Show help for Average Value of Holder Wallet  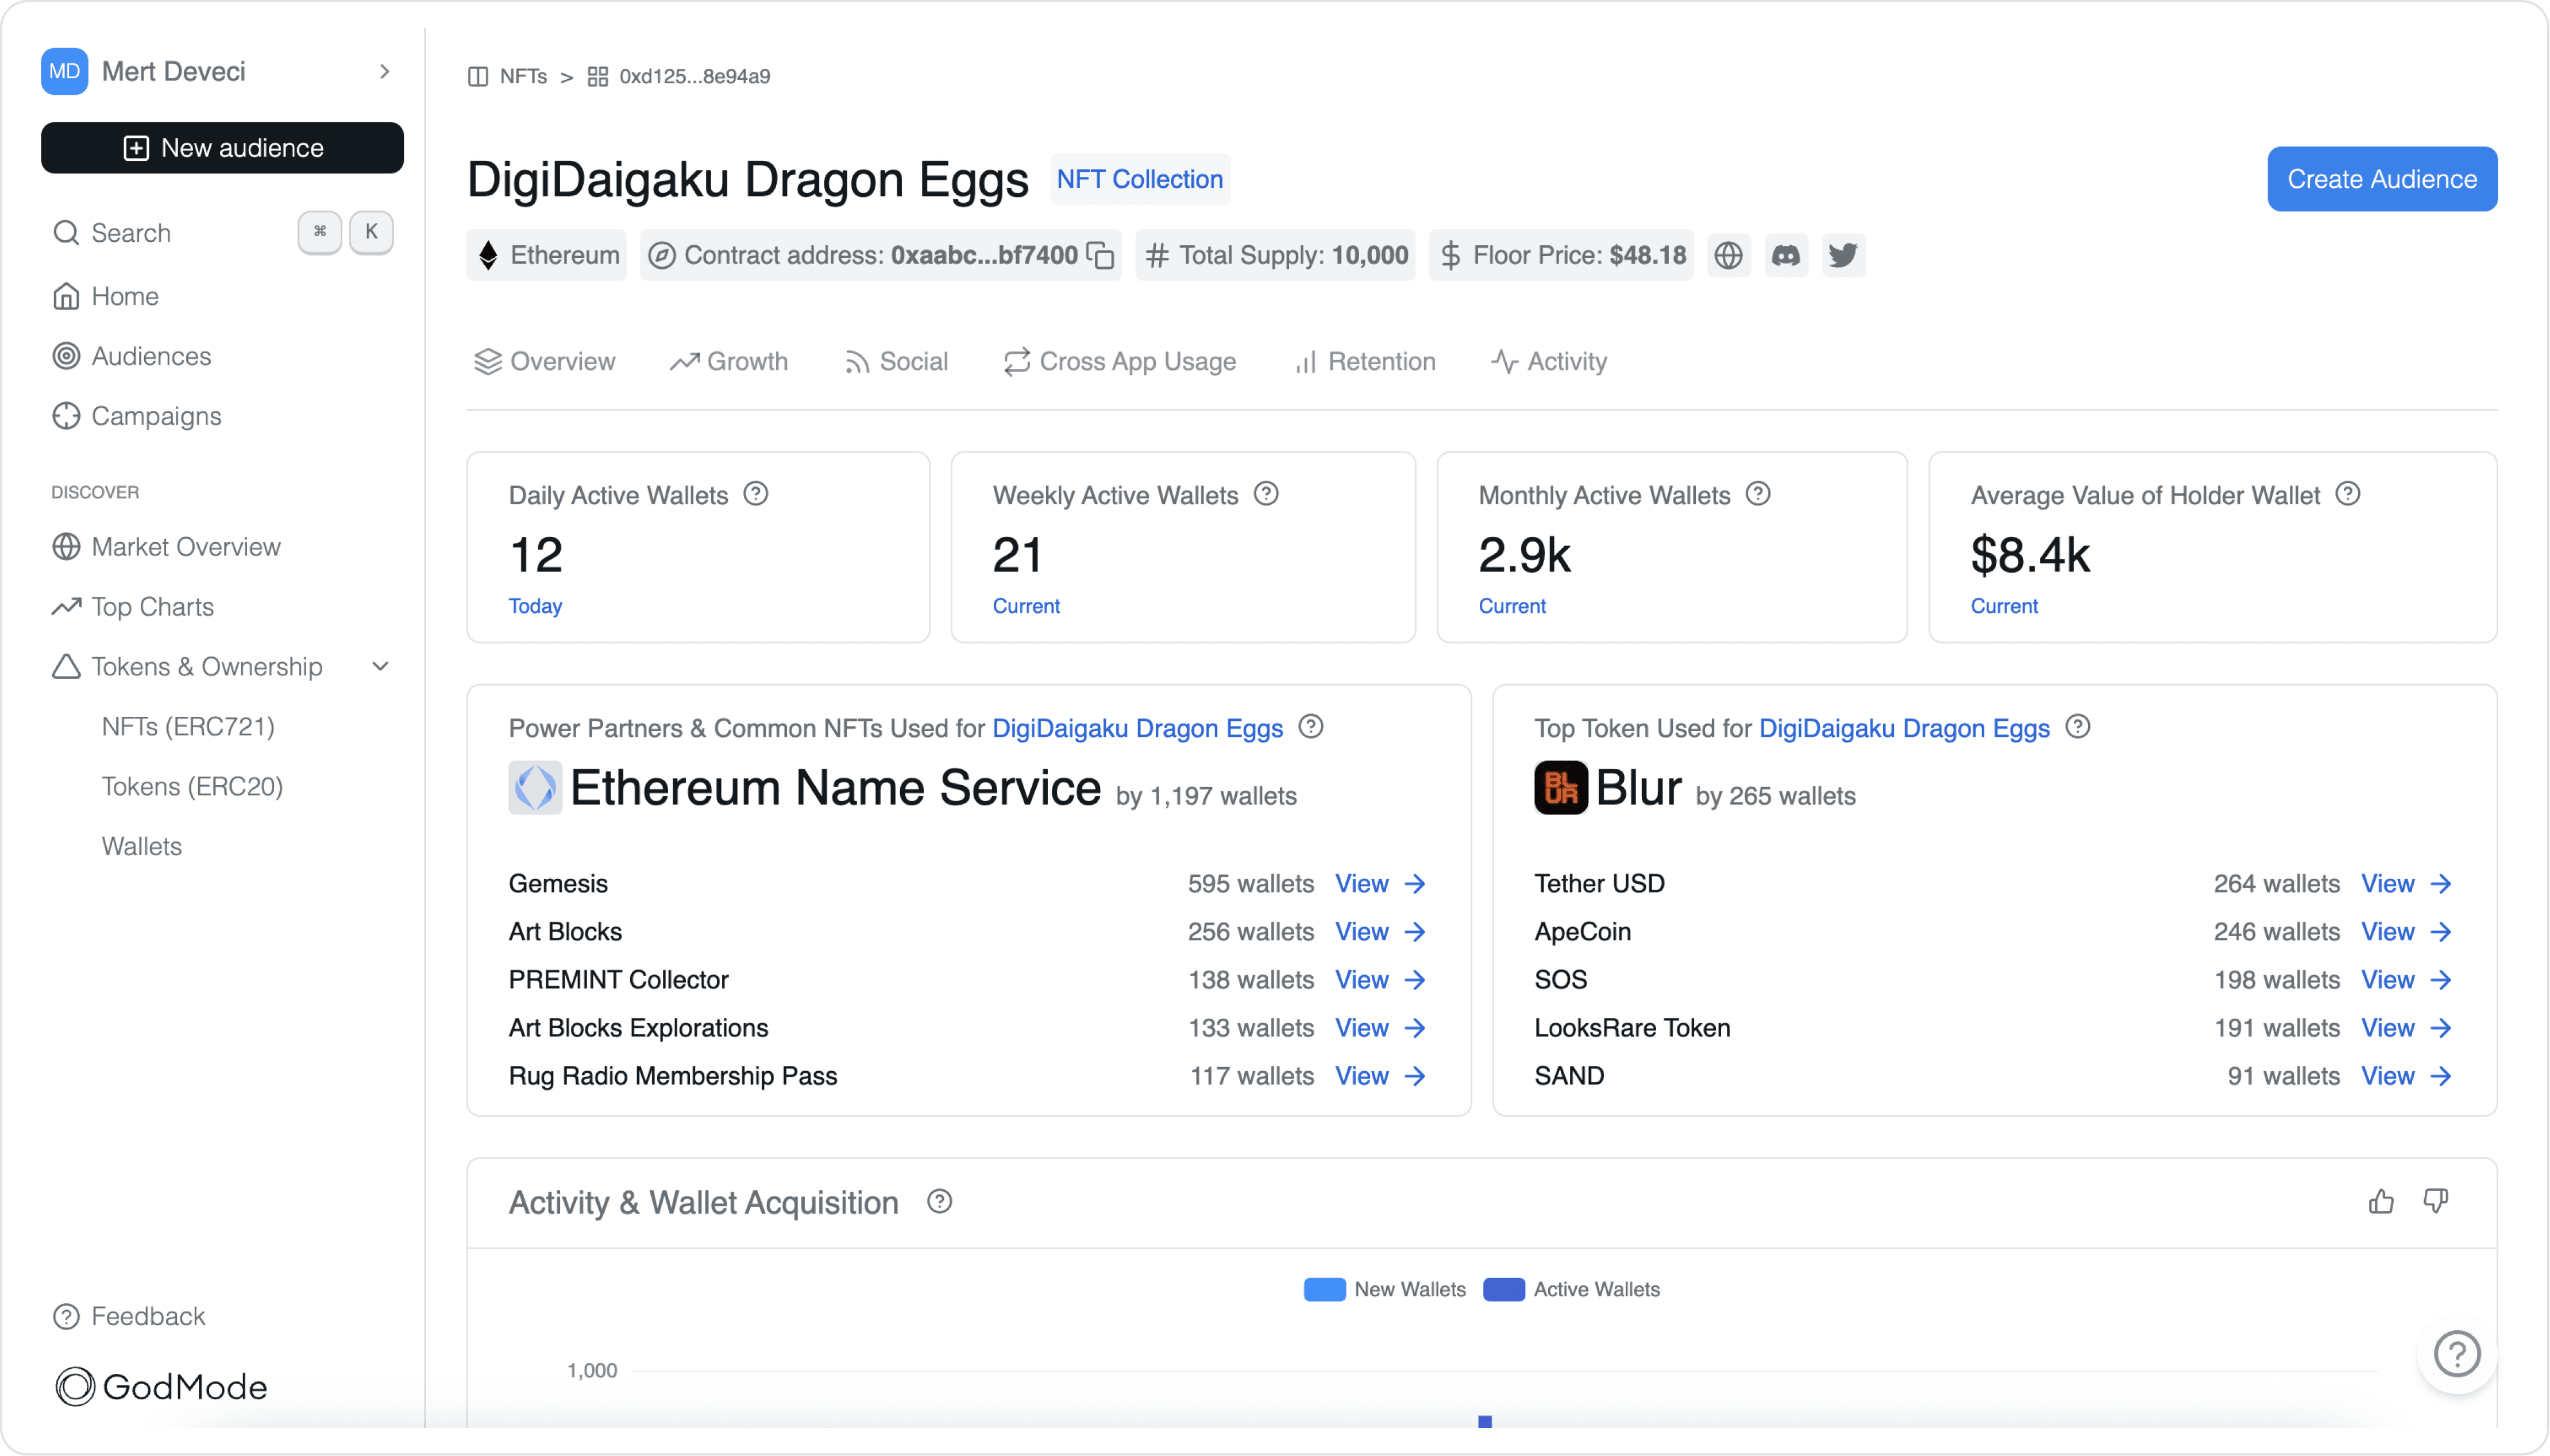[x=2348, y=494]
